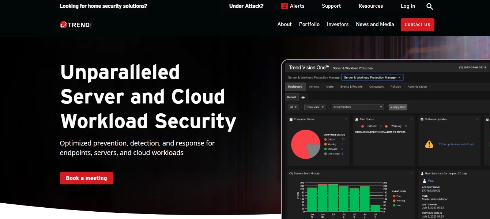The width and height of the screenshot is (490, 219).
Task: Click the gray slice of the pie chart
Action: click(314, 150)
